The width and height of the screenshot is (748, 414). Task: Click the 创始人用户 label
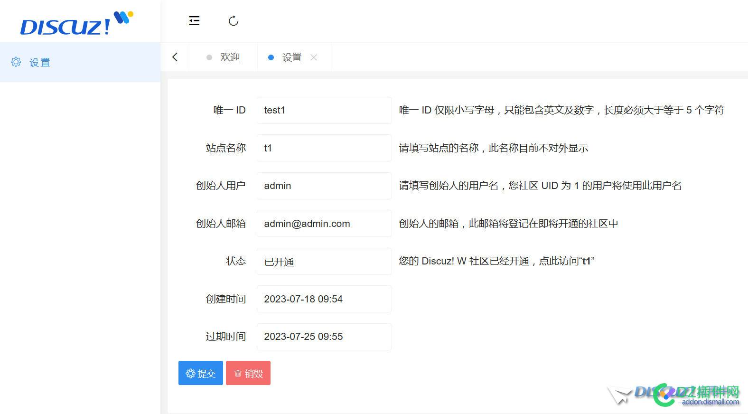221,186
